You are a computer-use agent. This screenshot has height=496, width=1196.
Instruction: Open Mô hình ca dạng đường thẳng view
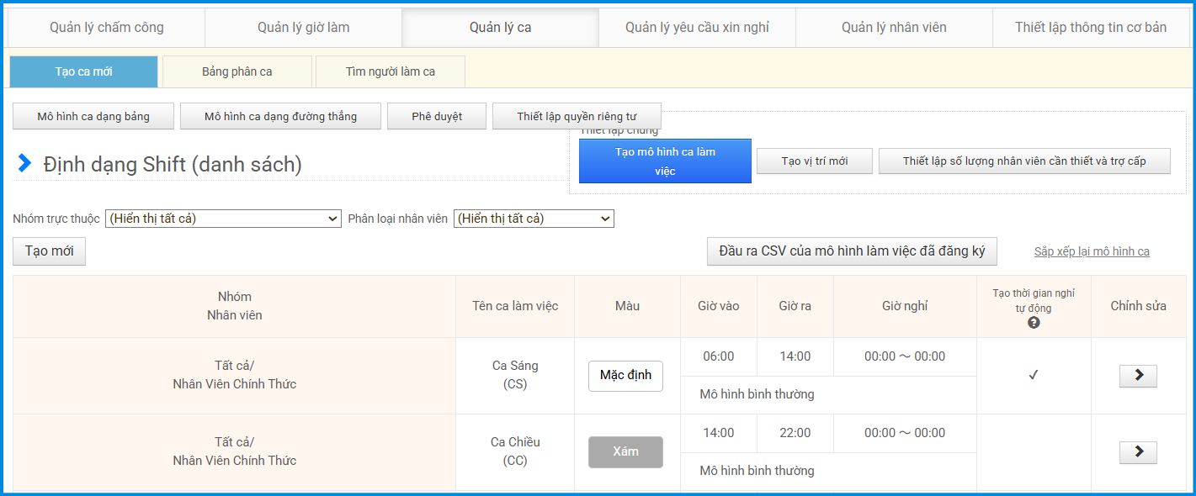click(280, 117)
